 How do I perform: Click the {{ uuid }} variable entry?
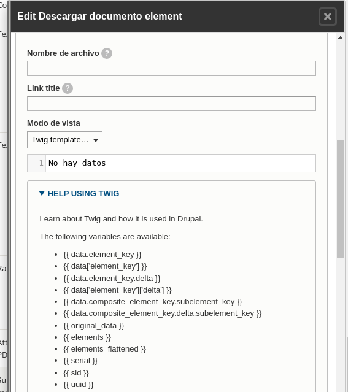point(79,385)
